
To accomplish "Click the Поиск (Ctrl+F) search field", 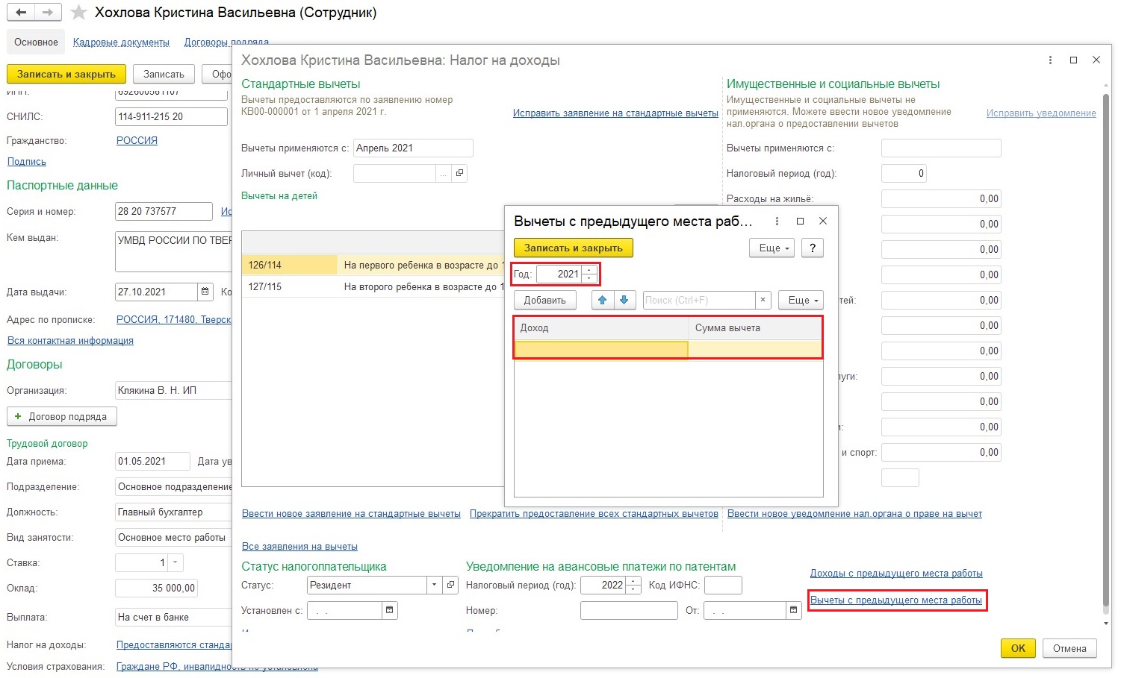I will pyautogui.click(x=699, y=300).
